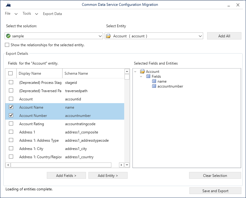The width and height of the screenshot is (246, 198).
Task: Sort by the Schema Name column header
Action: click(93, 73)
